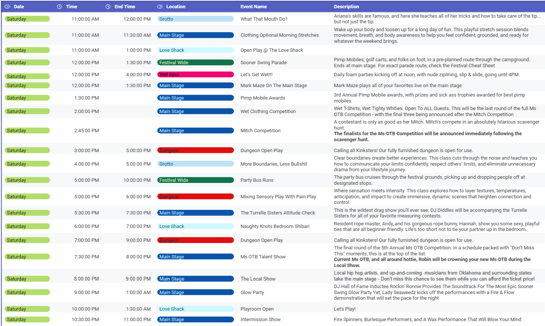Click the 2:45:00 PM time cell
The image size is (545, 326).
point(86,131)
